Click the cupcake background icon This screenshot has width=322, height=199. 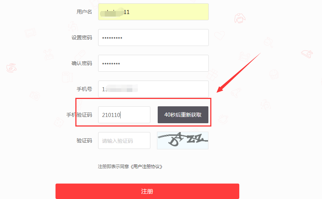click(274, 74)
